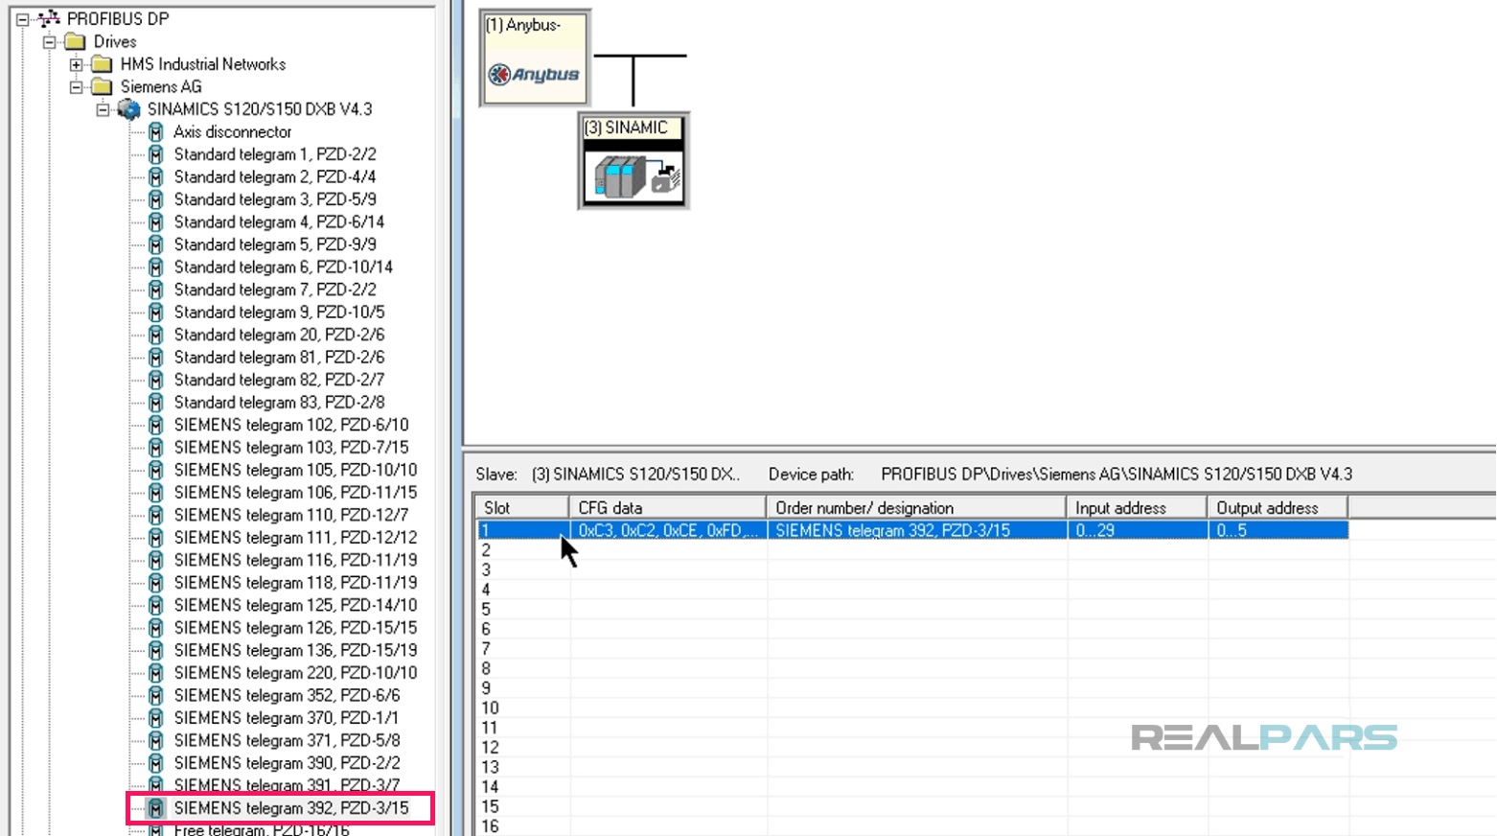Screen dimensions: 1497x836
Task: Click designation cell SIEMENS telegram 392, PZD-3/15
Action: 916,530
